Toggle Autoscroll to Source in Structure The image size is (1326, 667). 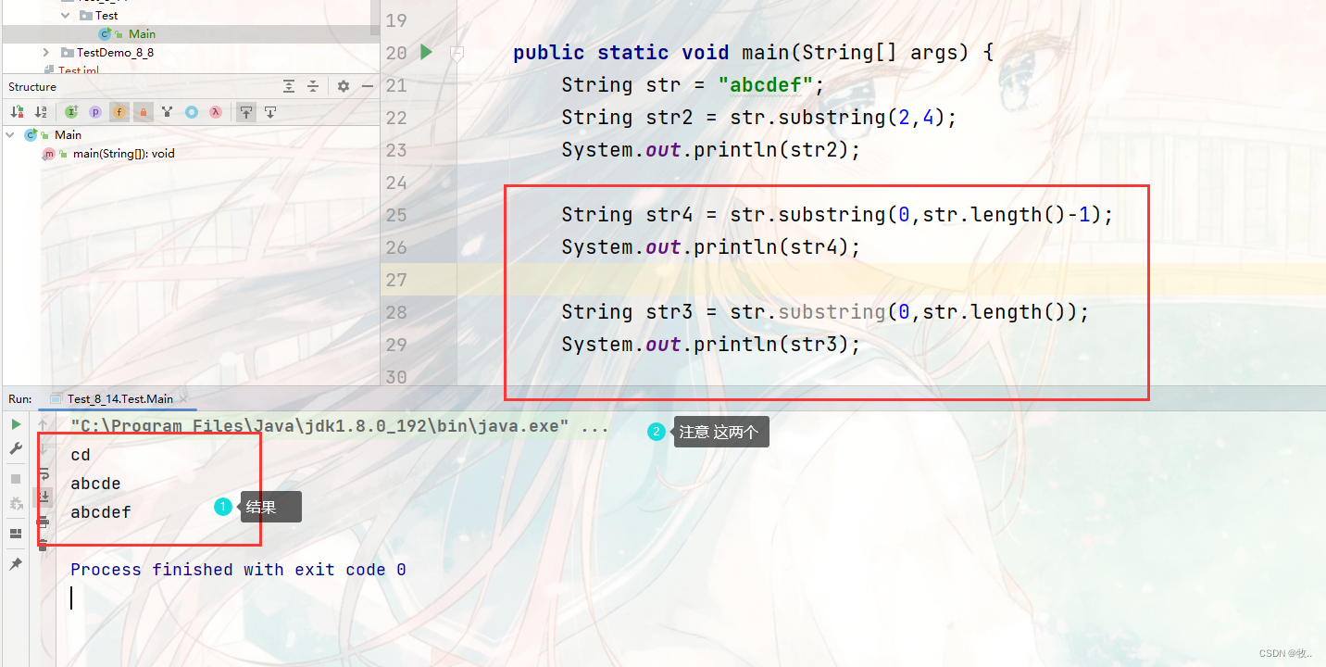[245, 112]
